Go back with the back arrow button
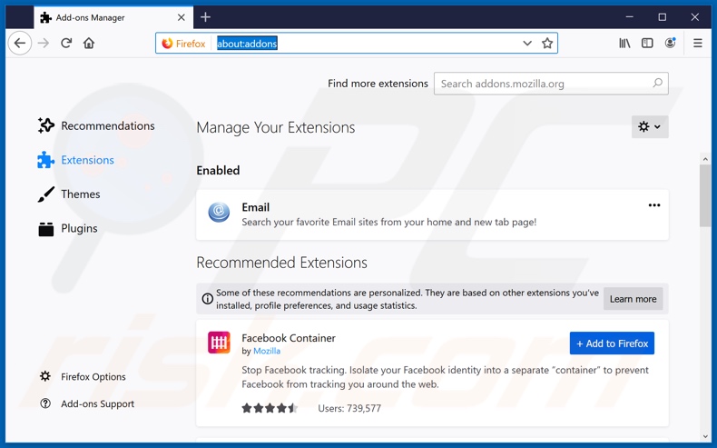Viewport: 717px width, 448px height. 20,43
